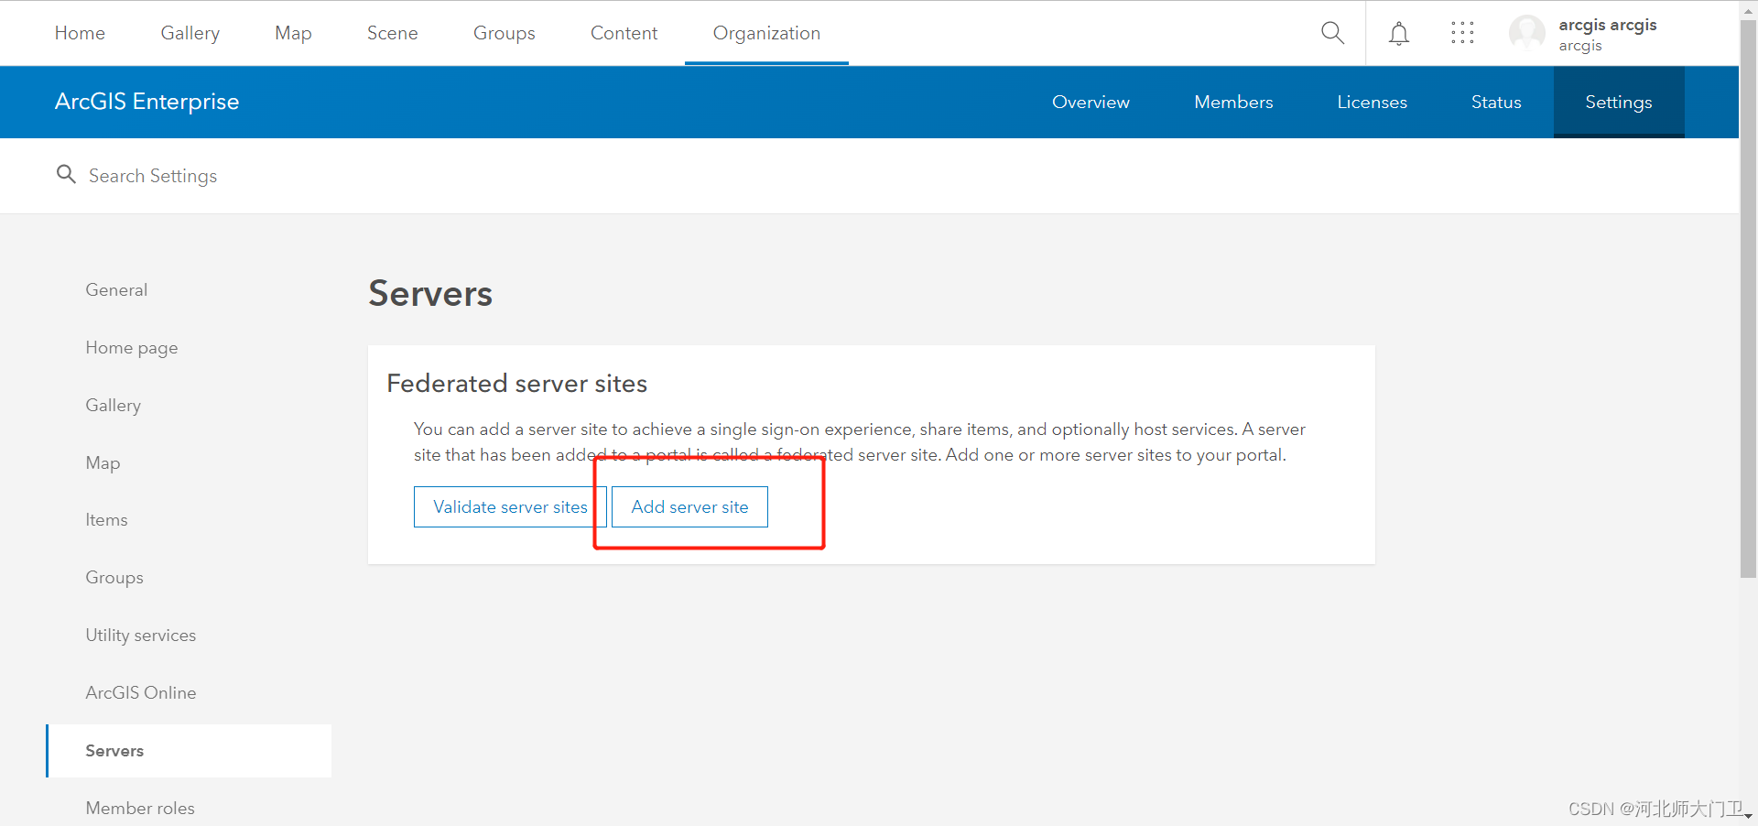Open Utility services settings
1758x826 pixels.
click(140, 635)
